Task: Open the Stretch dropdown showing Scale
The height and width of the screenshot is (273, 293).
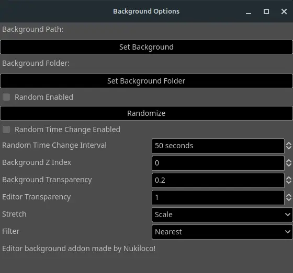Action: pos(222,215)
